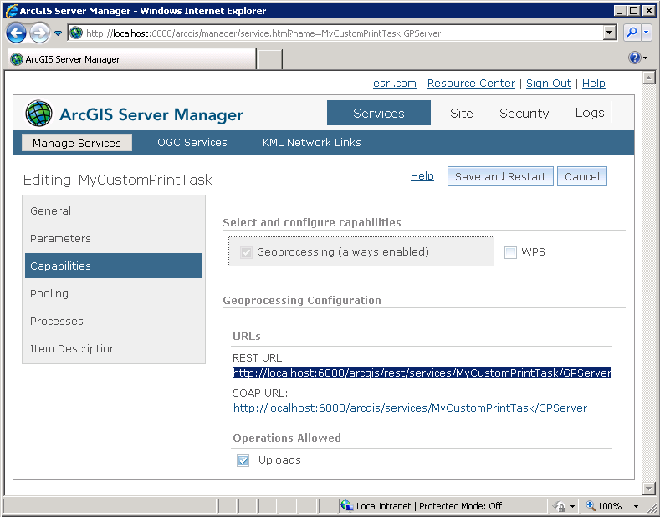Open the search options dropdown arrow
The height and width of the screenshot is (517, 660).
pos(647,33)
